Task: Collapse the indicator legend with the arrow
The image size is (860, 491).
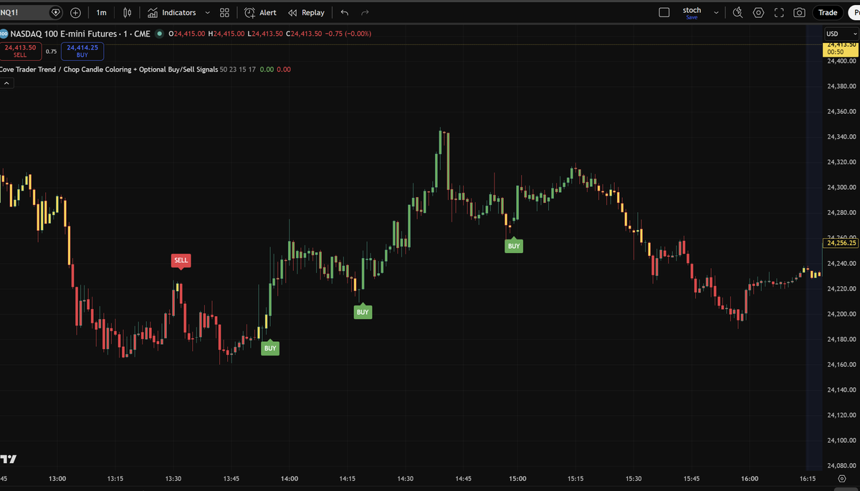Action: tap(6, 82)
